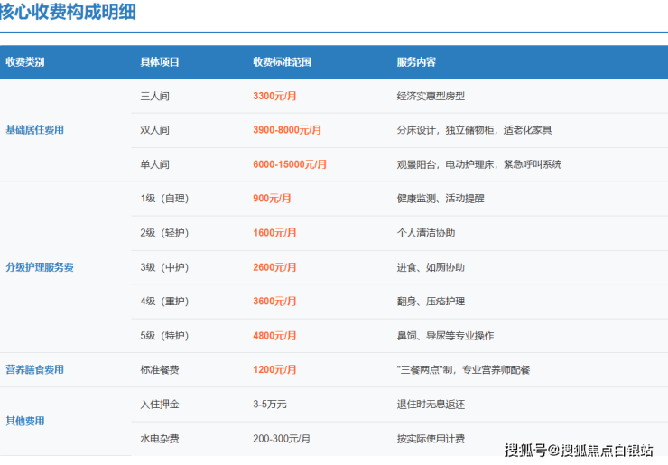Select the 4级（重护）care level cell
Screen dimensions: 668x465
[x=164, y=302]
